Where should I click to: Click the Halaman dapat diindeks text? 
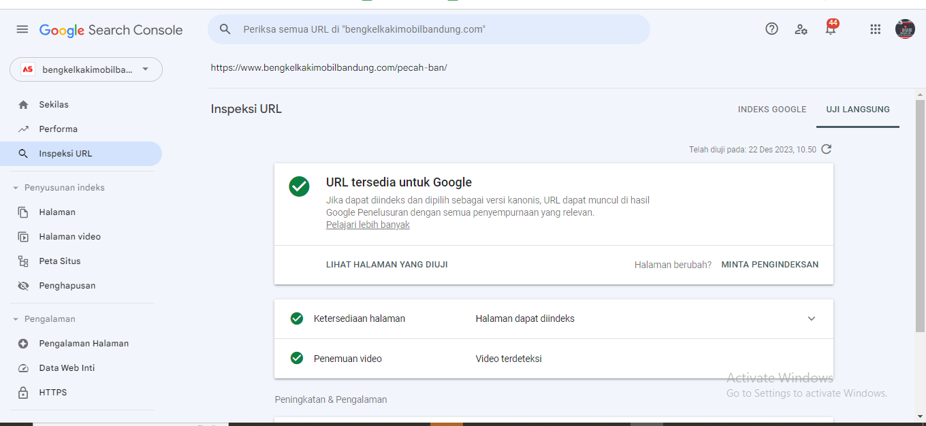click(525, 318)
